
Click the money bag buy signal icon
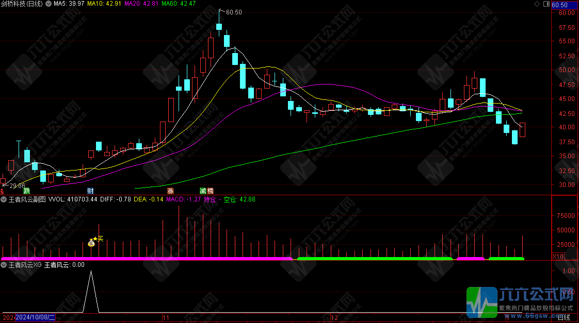click(x=91, y=242)
